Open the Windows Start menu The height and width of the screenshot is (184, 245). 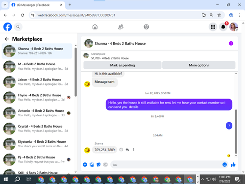[x=6, y=179]
